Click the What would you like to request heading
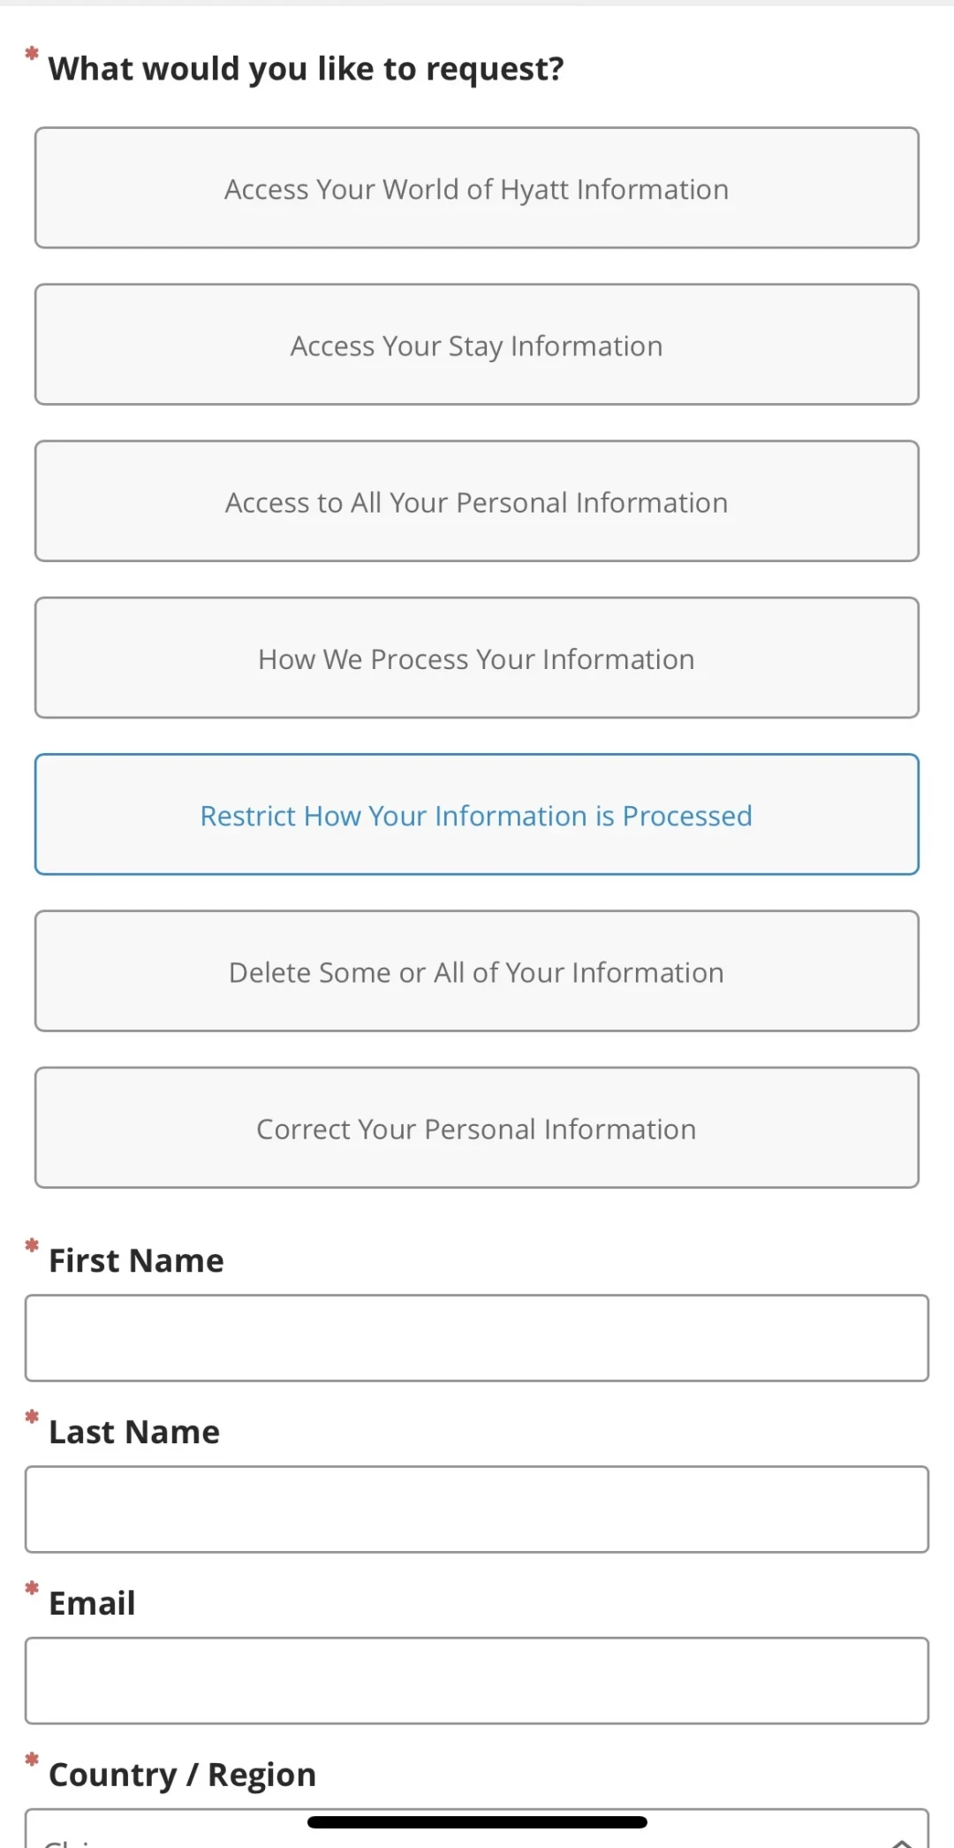Image resolution: width=954 pixels, height=1848 pixels. point(306,69)
